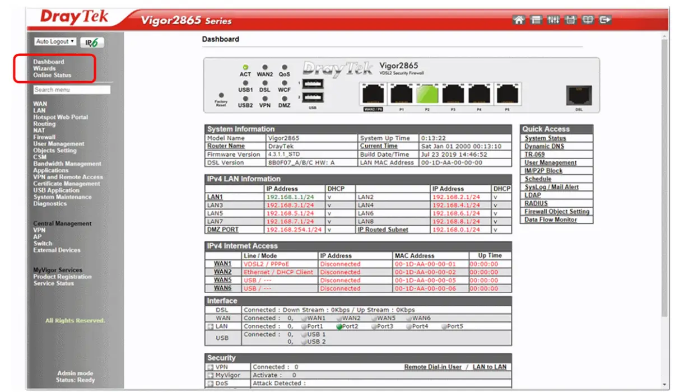The width and height of the screenshot is (684, 392).
Task: Open the Firewall sidebar menu
Action: point(44,137)
